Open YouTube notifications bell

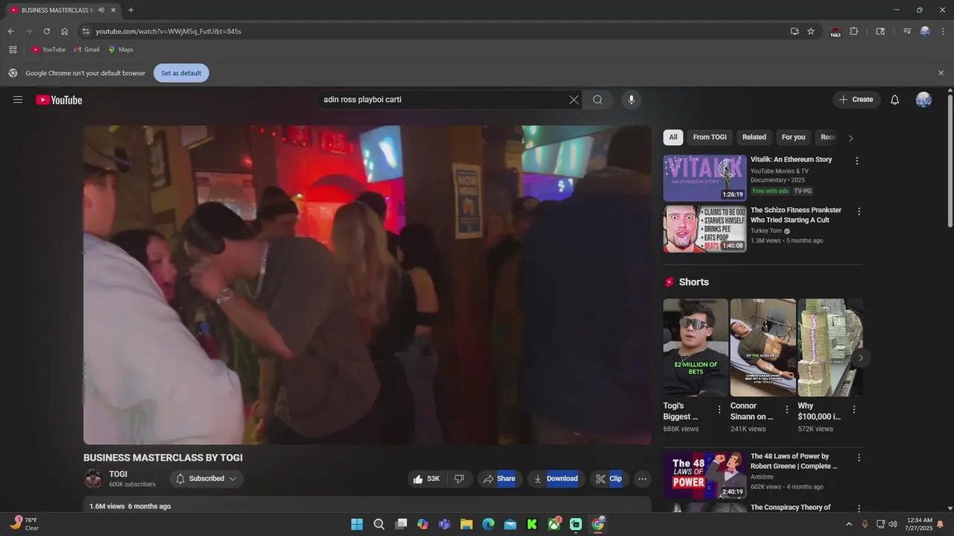(x=895, y=100)
